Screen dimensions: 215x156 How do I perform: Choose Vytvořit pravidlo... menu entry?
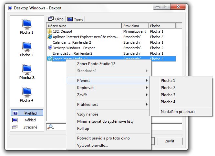click(x=108, y=145)
